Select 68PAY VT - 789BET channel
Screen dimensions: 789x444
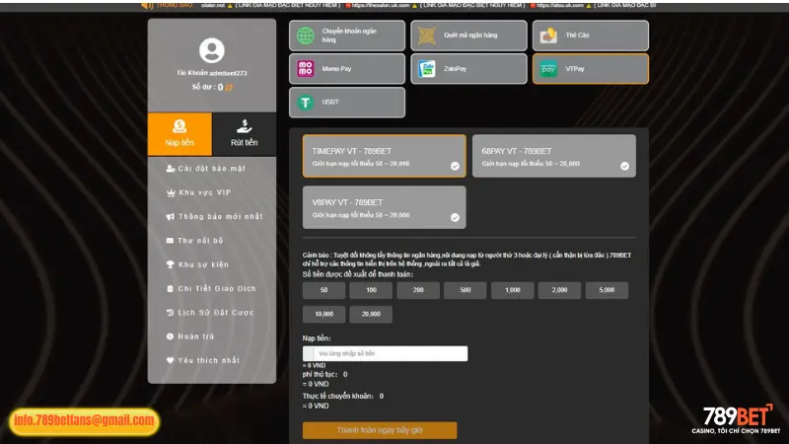(554, 156)
